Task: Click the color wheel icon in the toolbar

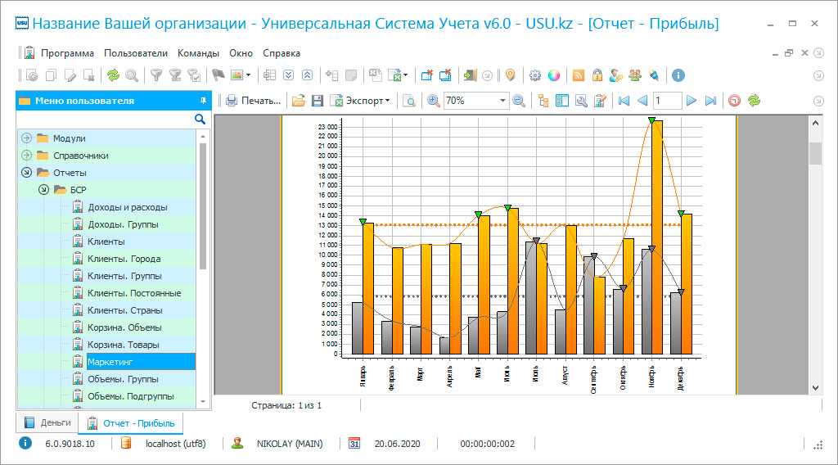Action: pos(554,75)
